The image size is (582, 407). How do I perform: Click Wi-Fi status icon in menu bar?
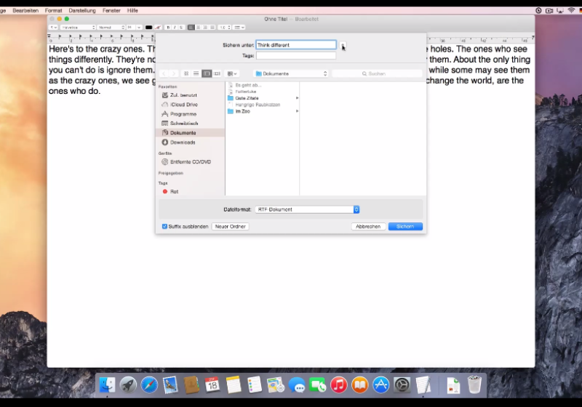click(x=571, y=10)
